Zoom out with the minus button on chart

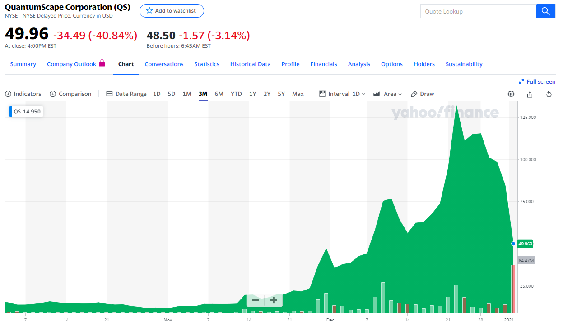[x=256, y=300]
